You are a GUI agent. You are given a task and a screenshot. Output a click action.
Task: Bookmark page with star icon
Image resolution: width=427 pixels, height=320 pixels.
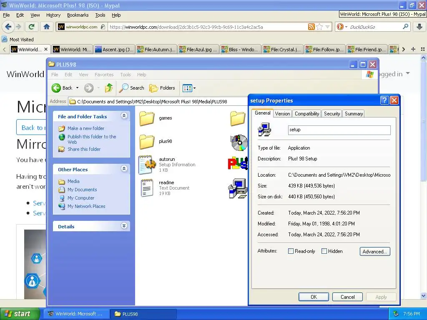coord(320,27)
